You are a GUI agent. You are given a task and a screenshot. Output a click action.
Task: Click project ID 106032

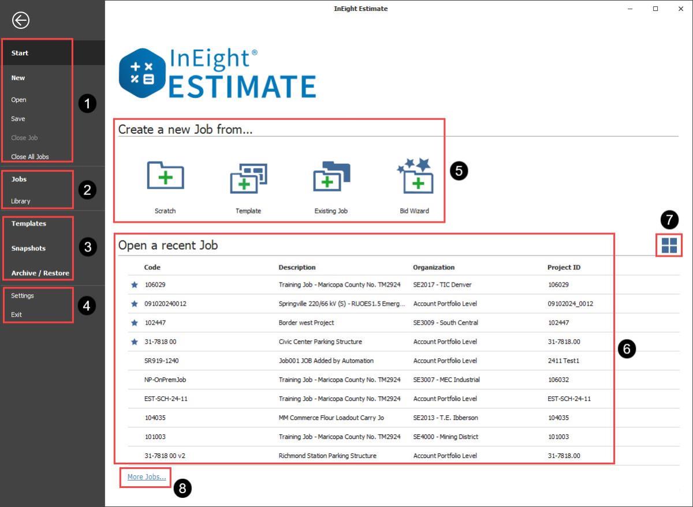pos(558,380)
